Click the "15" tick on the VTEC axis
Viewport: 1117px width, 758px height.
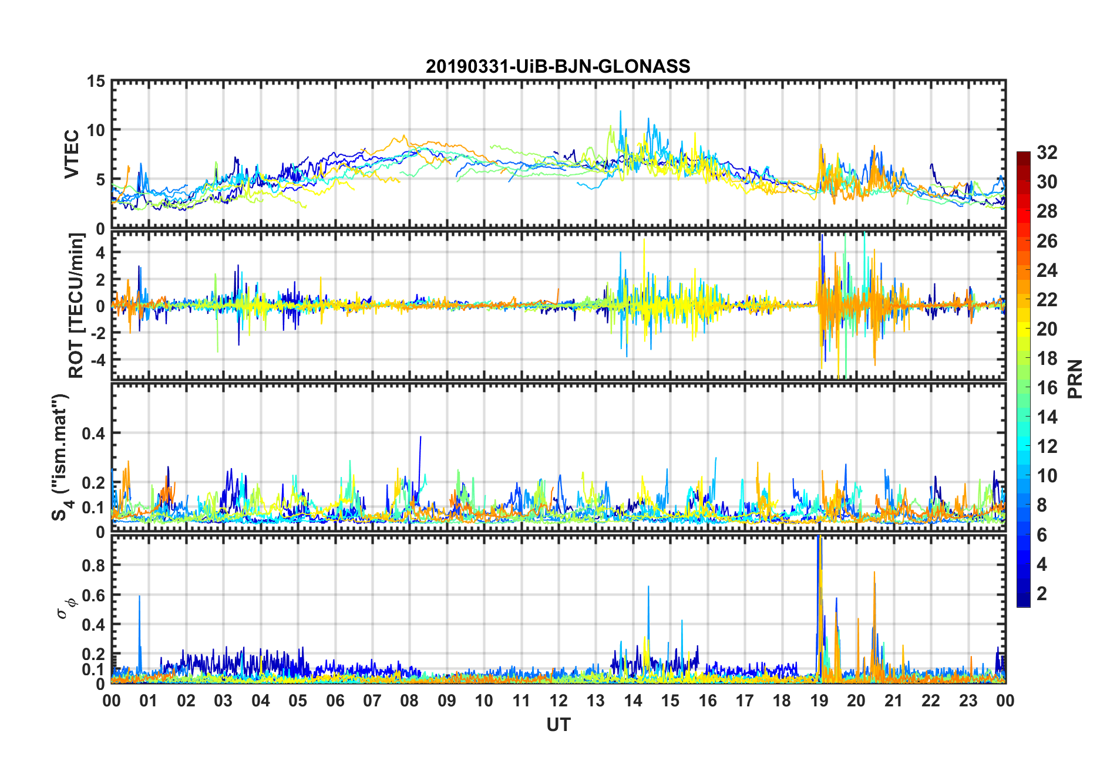coord(96,82)
